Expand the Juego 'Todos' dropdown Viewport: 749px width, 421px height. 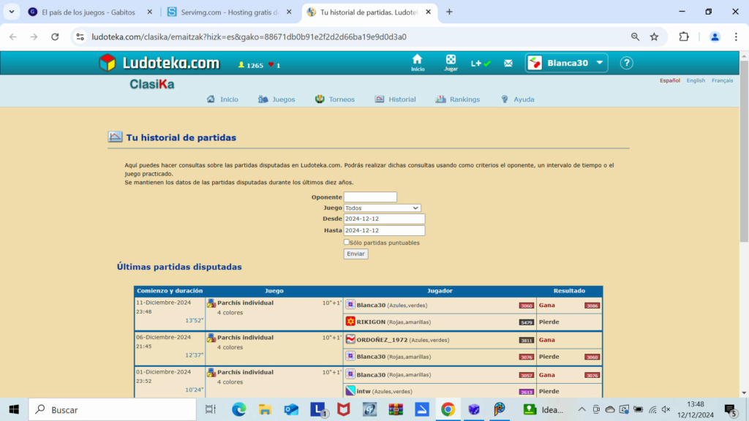[x=382, y=208]
